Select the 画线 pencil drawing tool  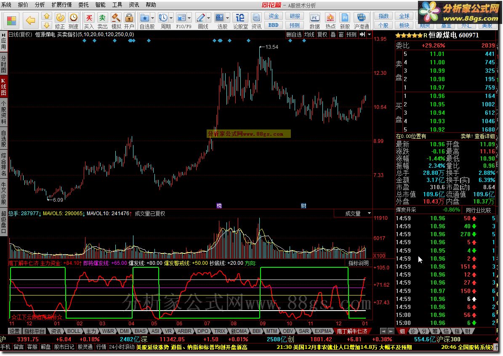click(x=201, y=18)
